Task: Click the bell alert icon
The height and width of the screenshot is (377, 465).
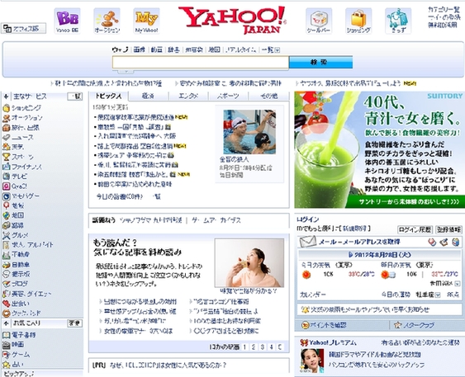Action: coord(305,310)
